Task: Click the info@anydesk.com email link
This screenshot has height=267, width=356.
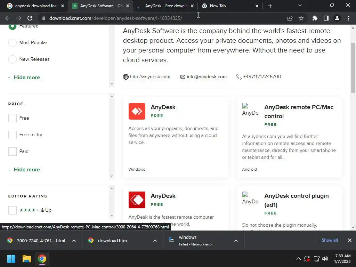Action: 207,77
